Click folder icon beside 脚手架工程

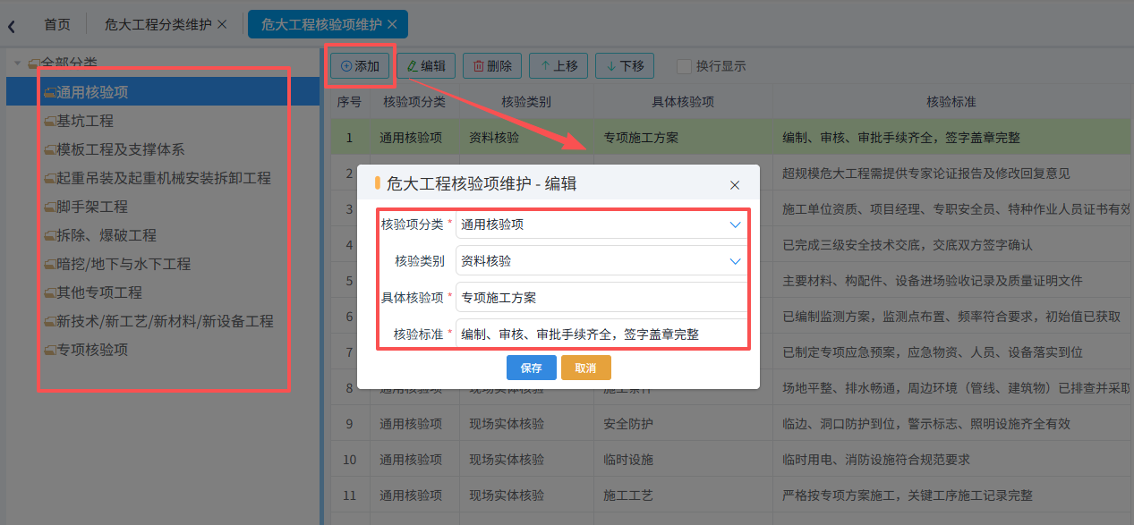tap(50, 207)
